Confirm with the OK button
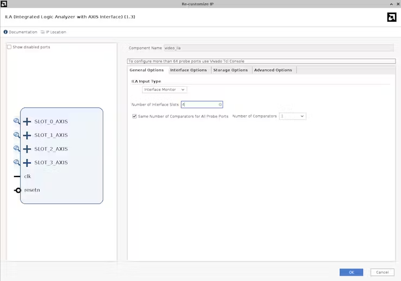Image resolution: width=401 pixels, height=281 pixels. (x=351, y=272)
